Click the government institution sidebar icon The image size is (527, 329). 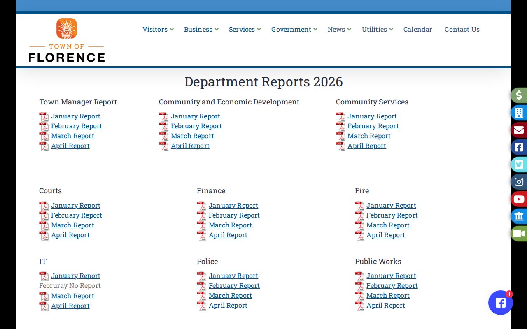519,216
